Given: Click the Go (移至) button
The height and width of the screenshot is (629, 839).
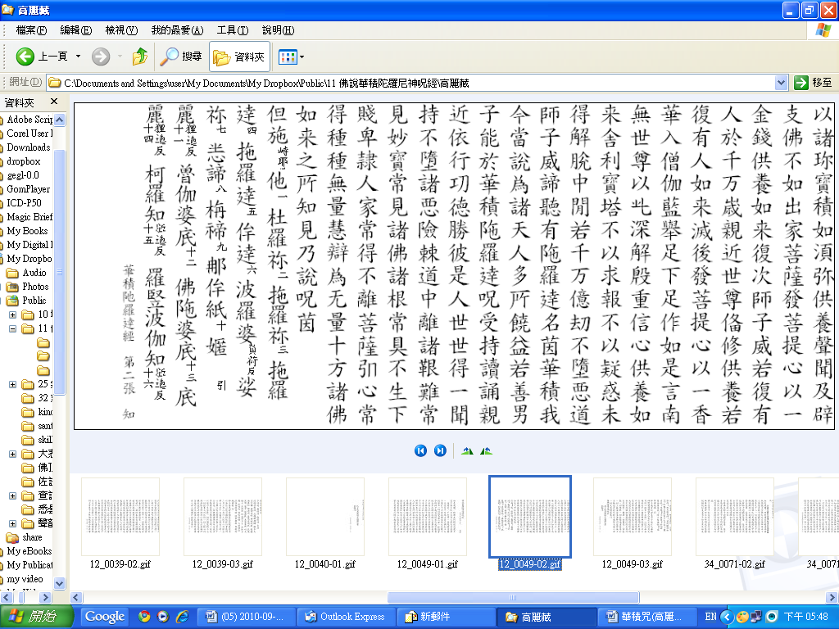Looking at the screenshot, I should point(813,83).
